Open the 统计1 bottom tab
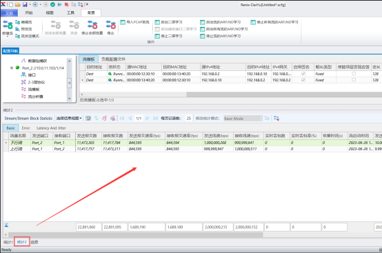 [x=8, y=242]
